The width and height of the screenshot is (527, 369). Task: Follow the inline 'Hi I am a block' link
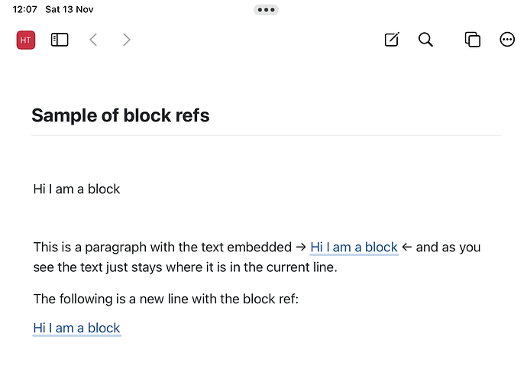click(x=354, y=248)
